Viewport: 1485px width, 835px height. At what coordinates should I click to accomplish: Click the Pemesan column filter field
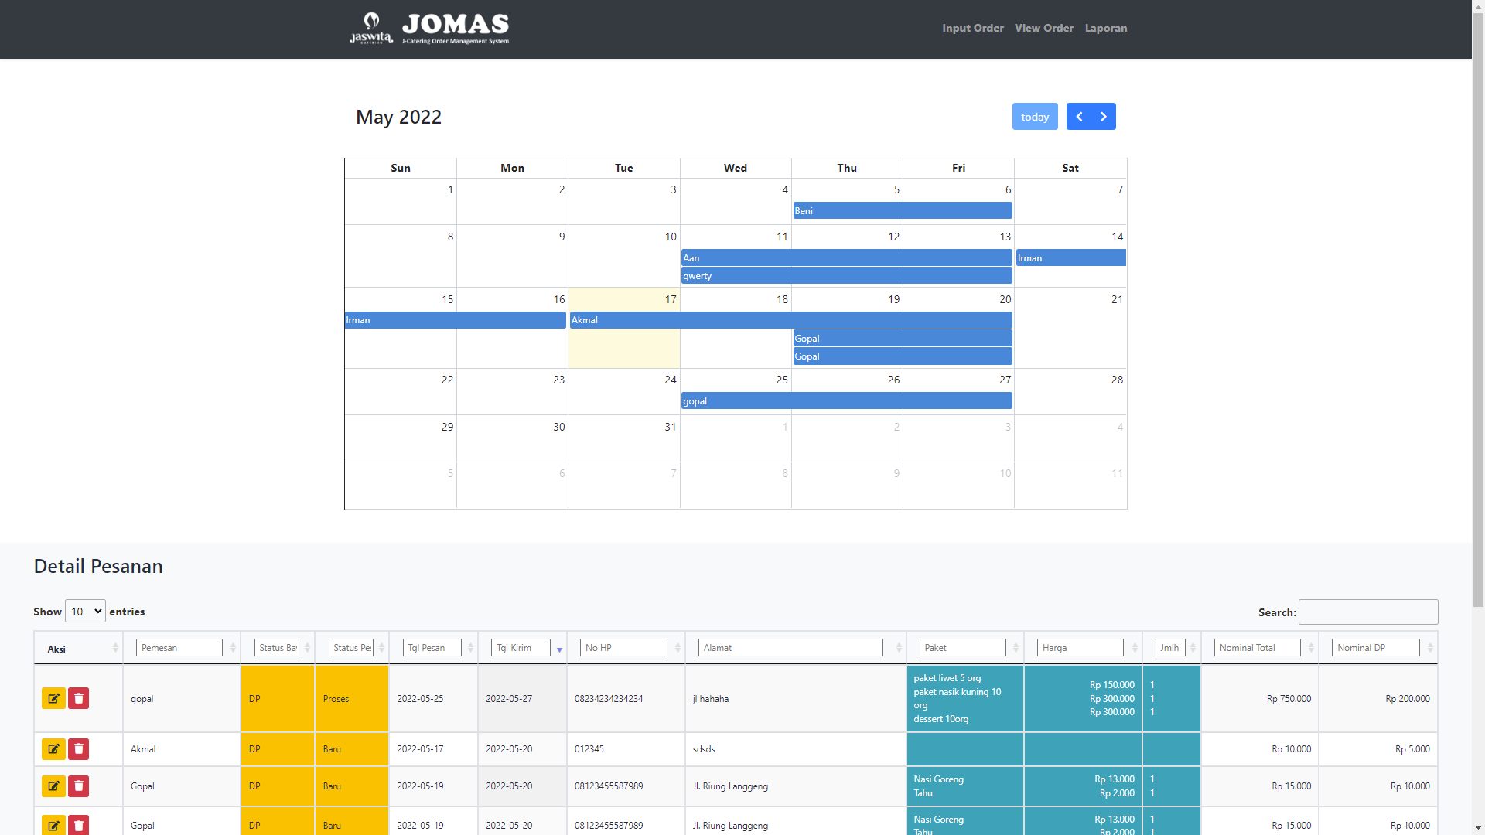179,648
